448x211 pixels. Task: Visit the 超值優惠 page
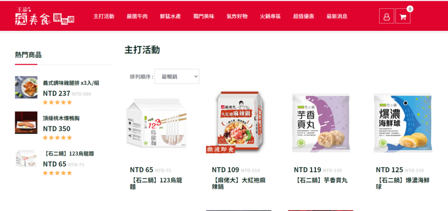click(x=303, y=16)
